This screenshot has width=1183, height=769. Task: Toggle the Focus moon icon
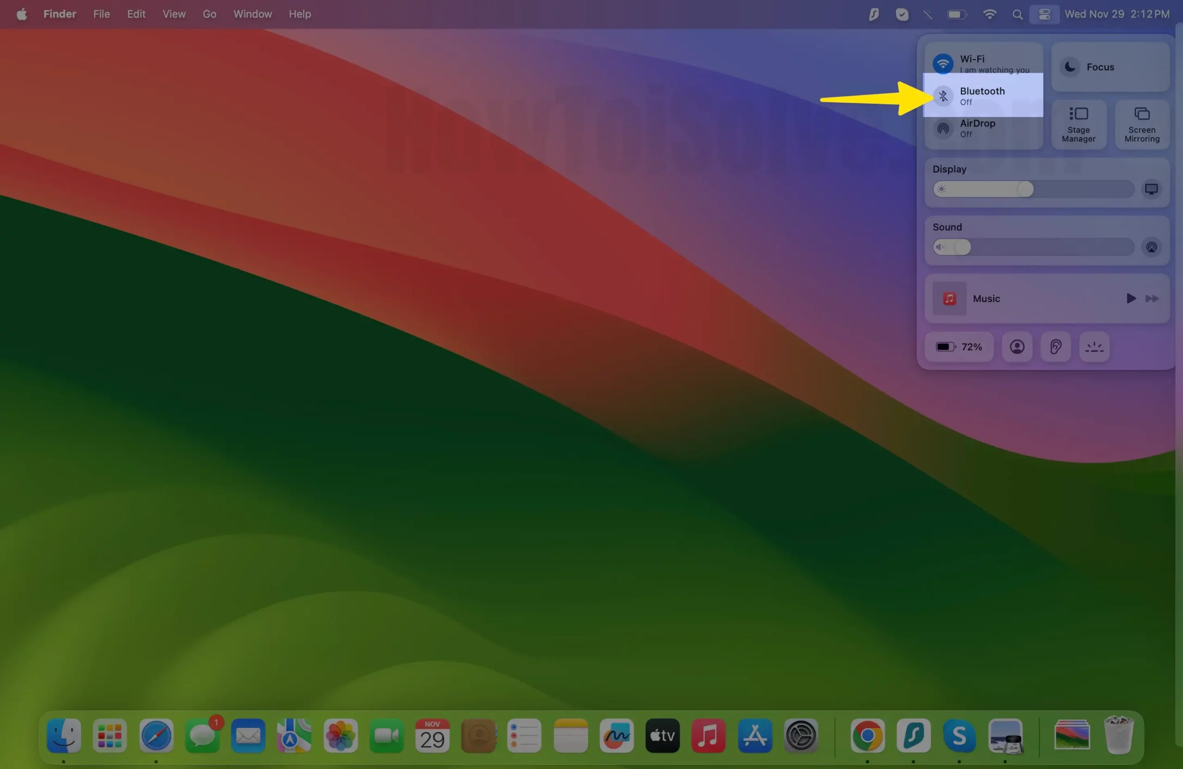(1070, 67)
